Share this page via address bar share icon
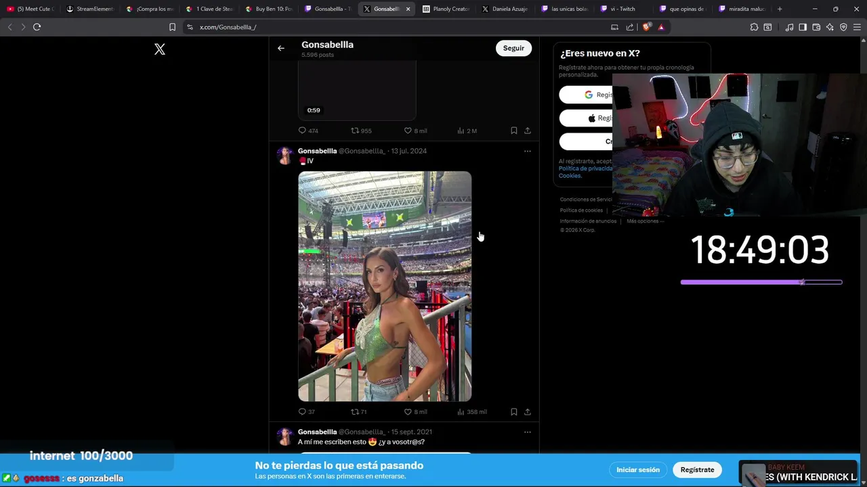The image size is (867, 487). [x=630, y=27]
